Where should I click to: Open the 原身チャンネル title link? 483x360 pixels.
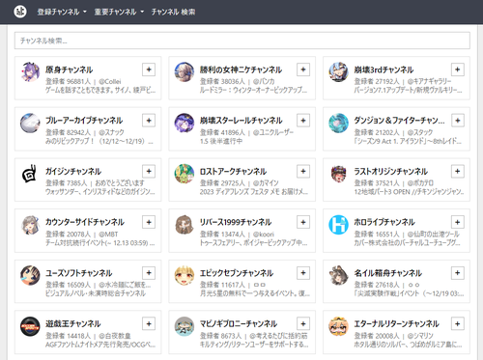(69, 69)
